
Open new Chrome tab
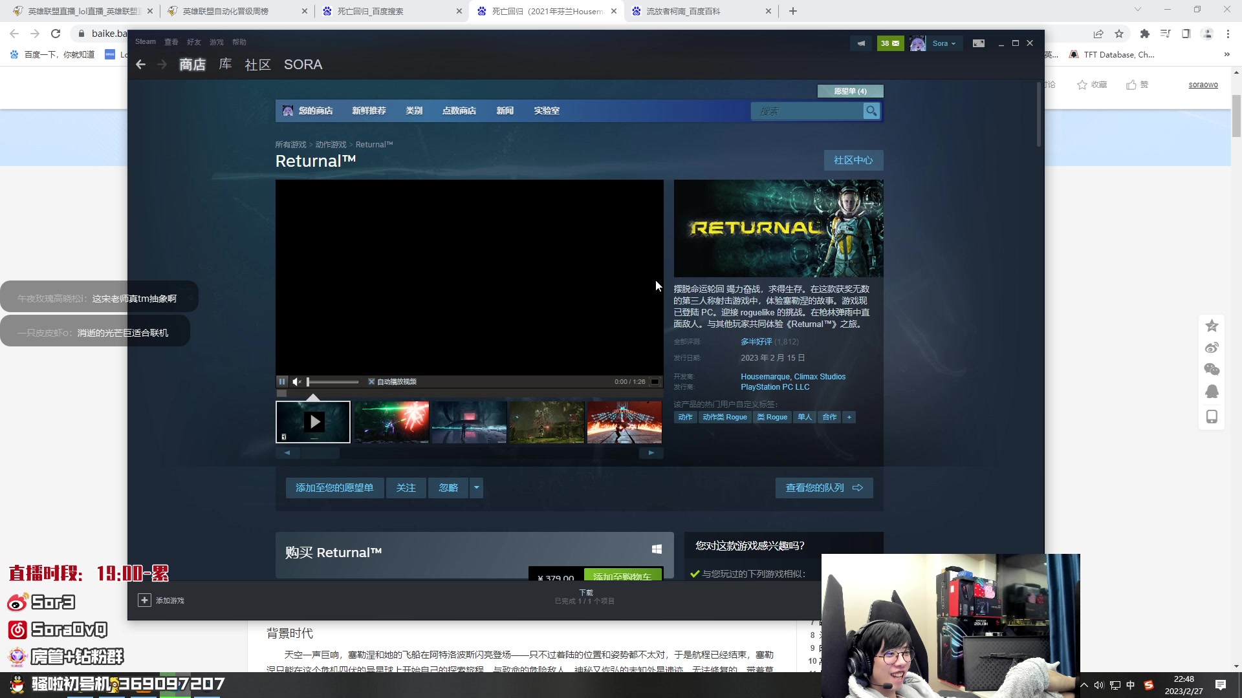793,11
